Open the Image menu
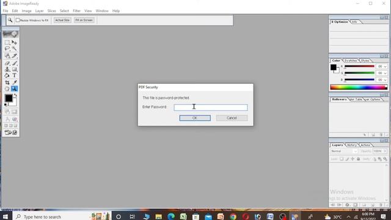This screenshot has width=391, height=220. click(26, 11)
